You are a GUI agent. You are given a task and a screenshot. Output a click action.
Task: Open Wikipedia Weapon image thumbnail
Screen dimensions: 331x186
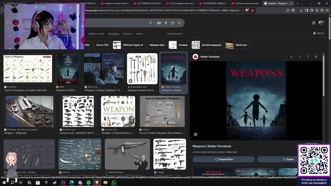[x=29, y=111]
